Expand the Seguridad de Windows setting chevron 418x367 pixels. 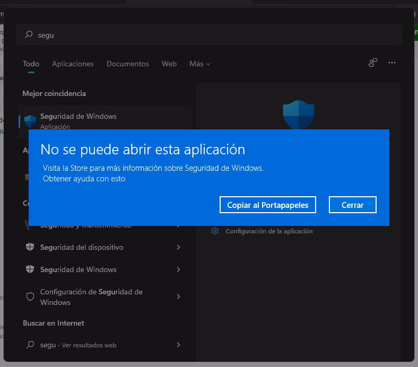[x=178, y=269]
